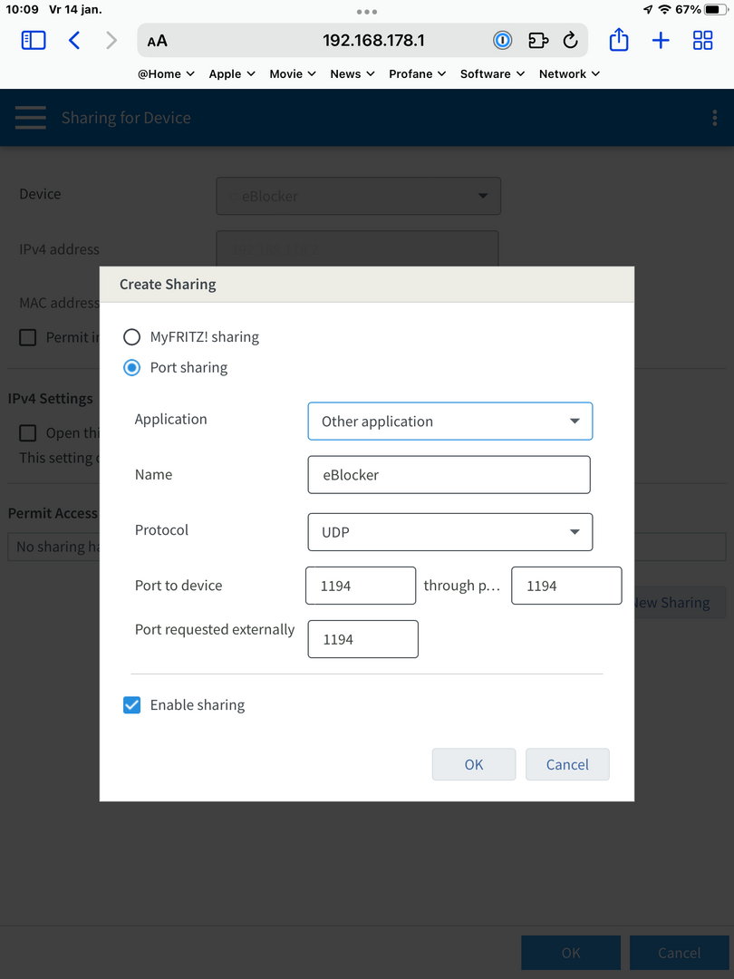Viewport: 734px width, 979px height.
Task: Go back to previous page
Action: (74, 41)
